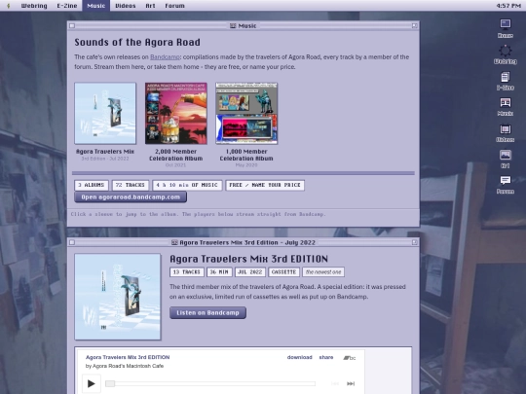Click the 72 TRACKS tag

pos(131,185)
